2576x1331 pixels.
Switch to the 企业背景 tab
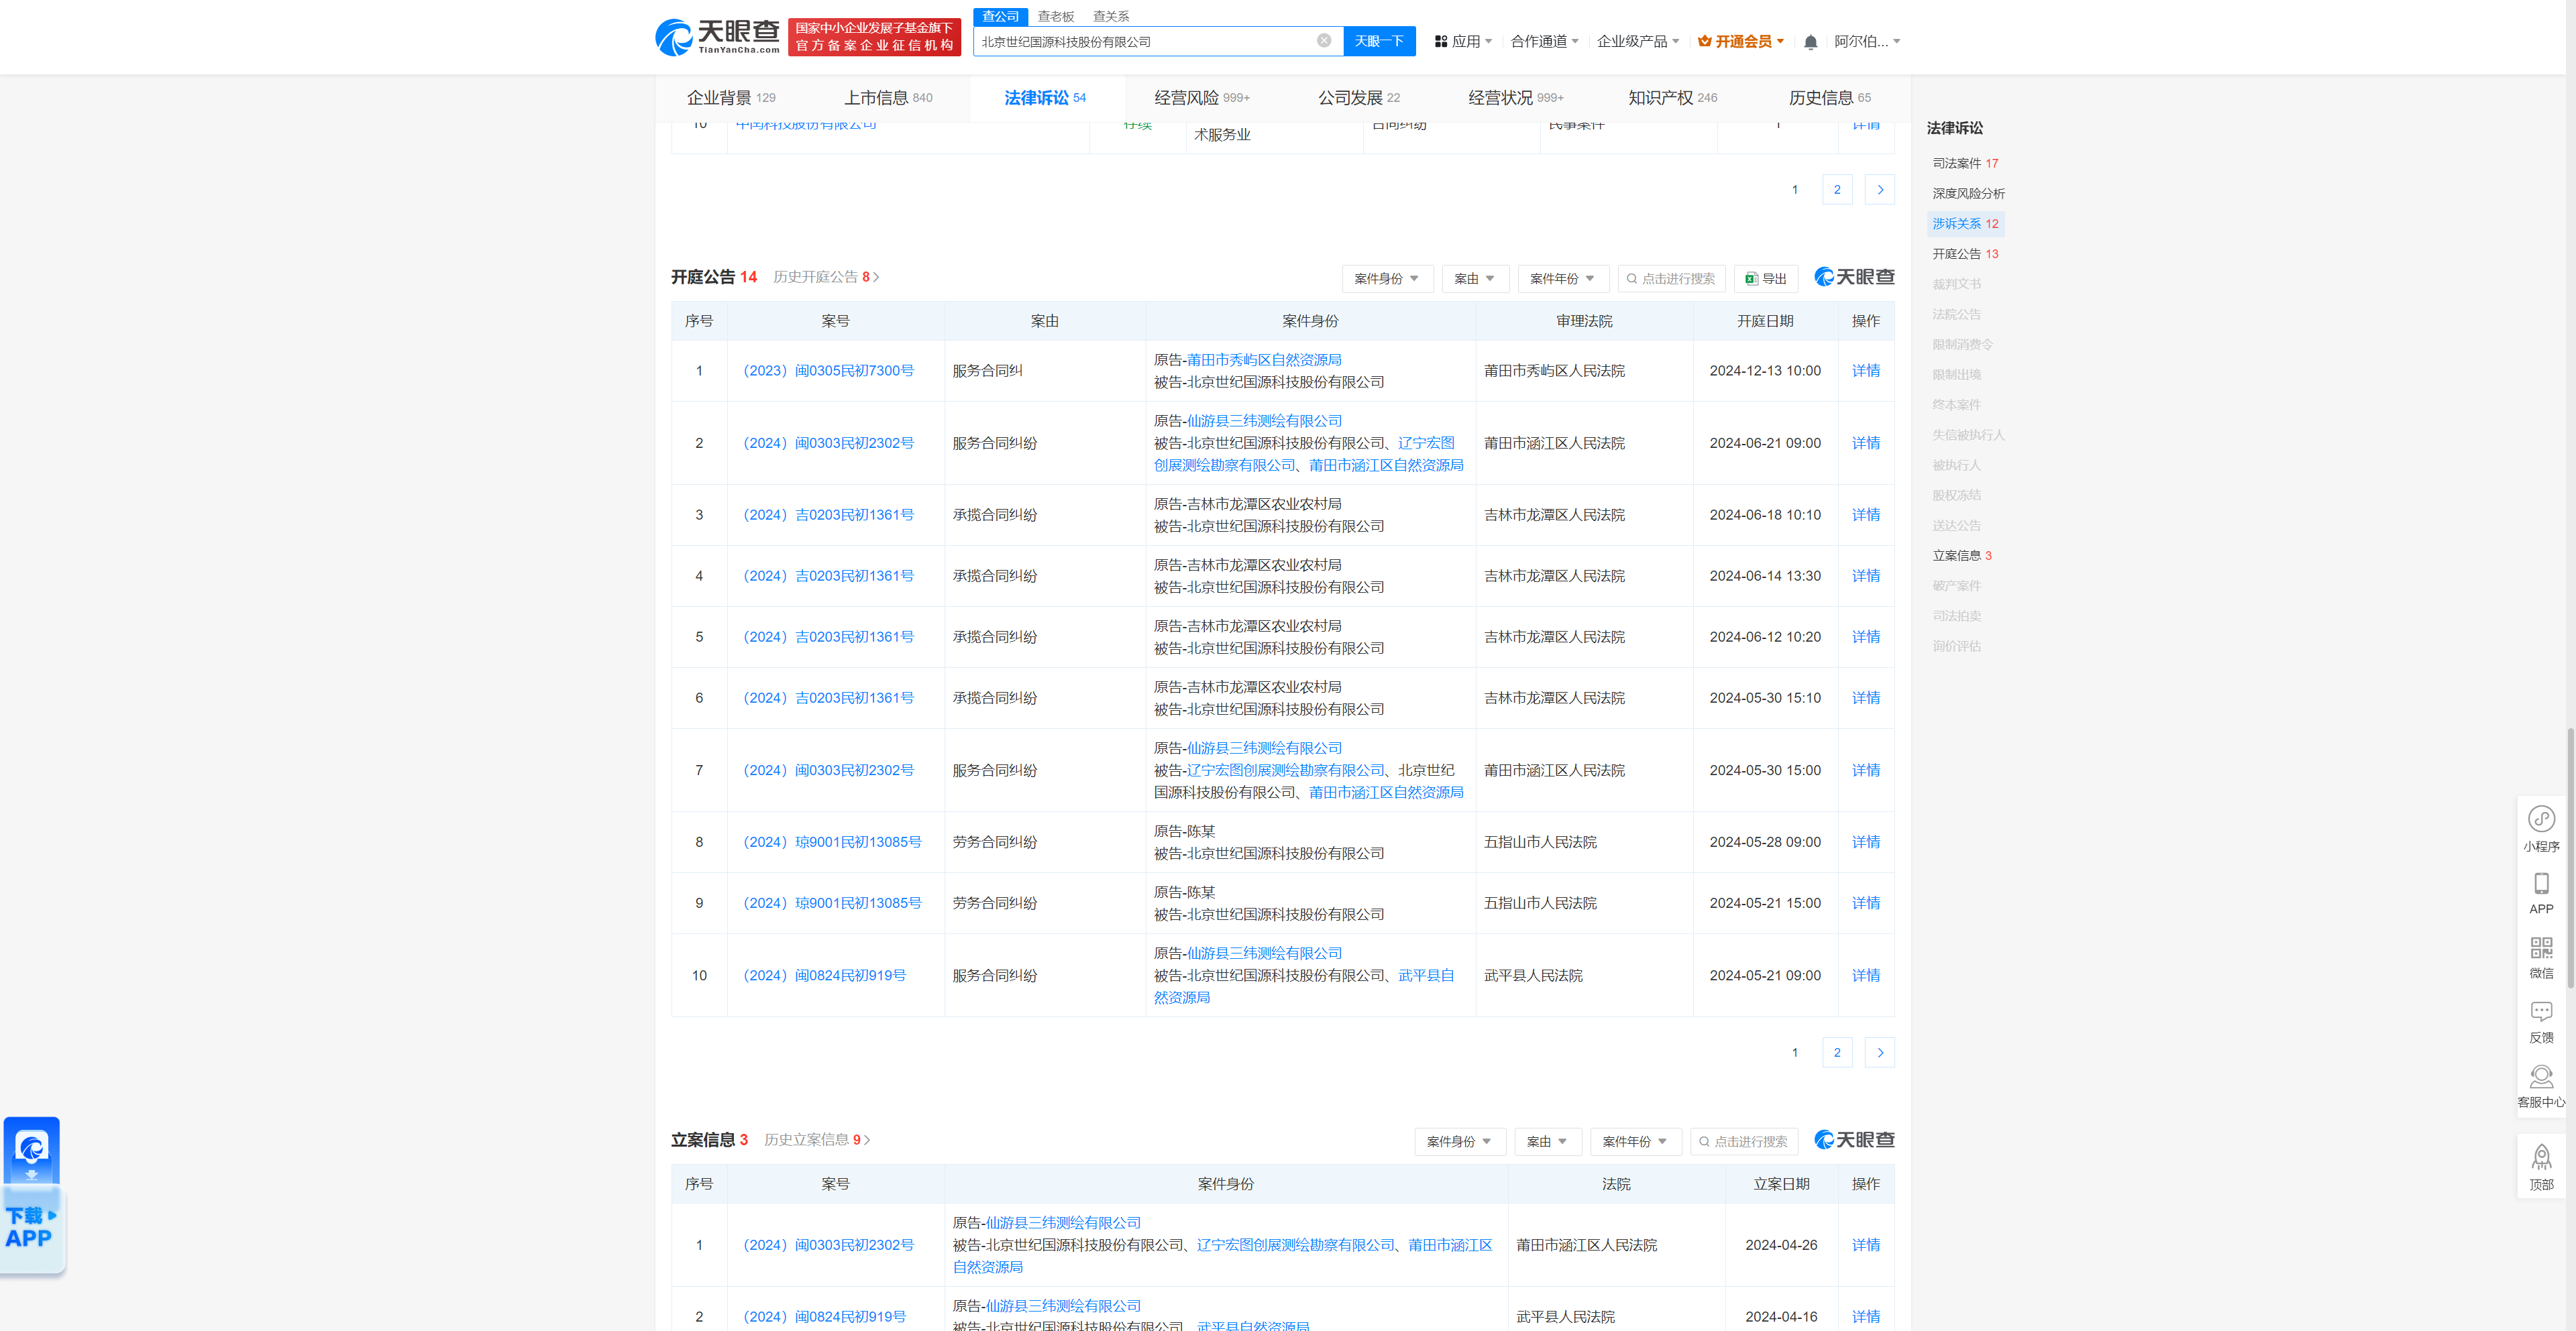731,98
